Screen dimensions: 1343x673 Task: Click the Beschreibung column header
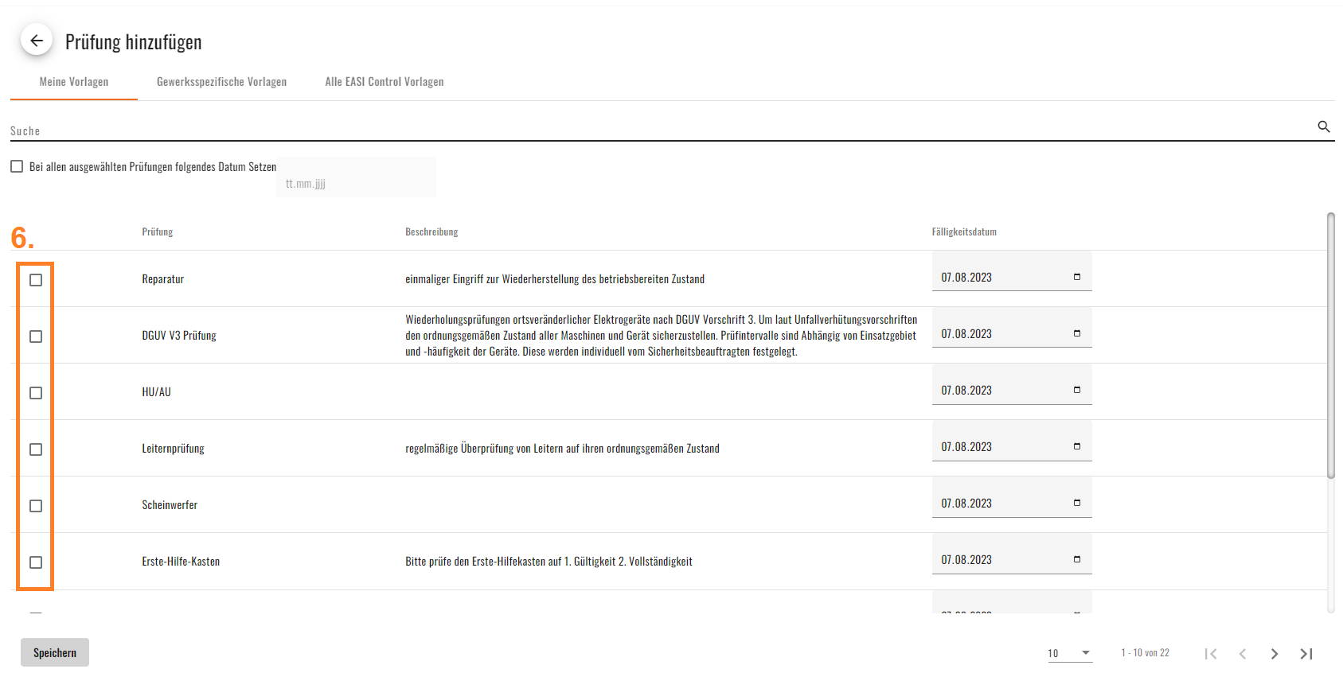pyautogui.click(x=431, y=231)
